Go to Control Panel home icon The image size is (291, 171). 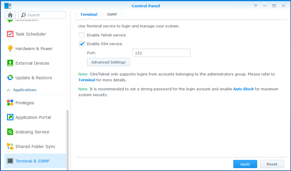coord(10,15)
